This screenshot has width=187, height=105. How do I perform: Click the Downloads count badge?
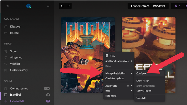coord(48,101)
